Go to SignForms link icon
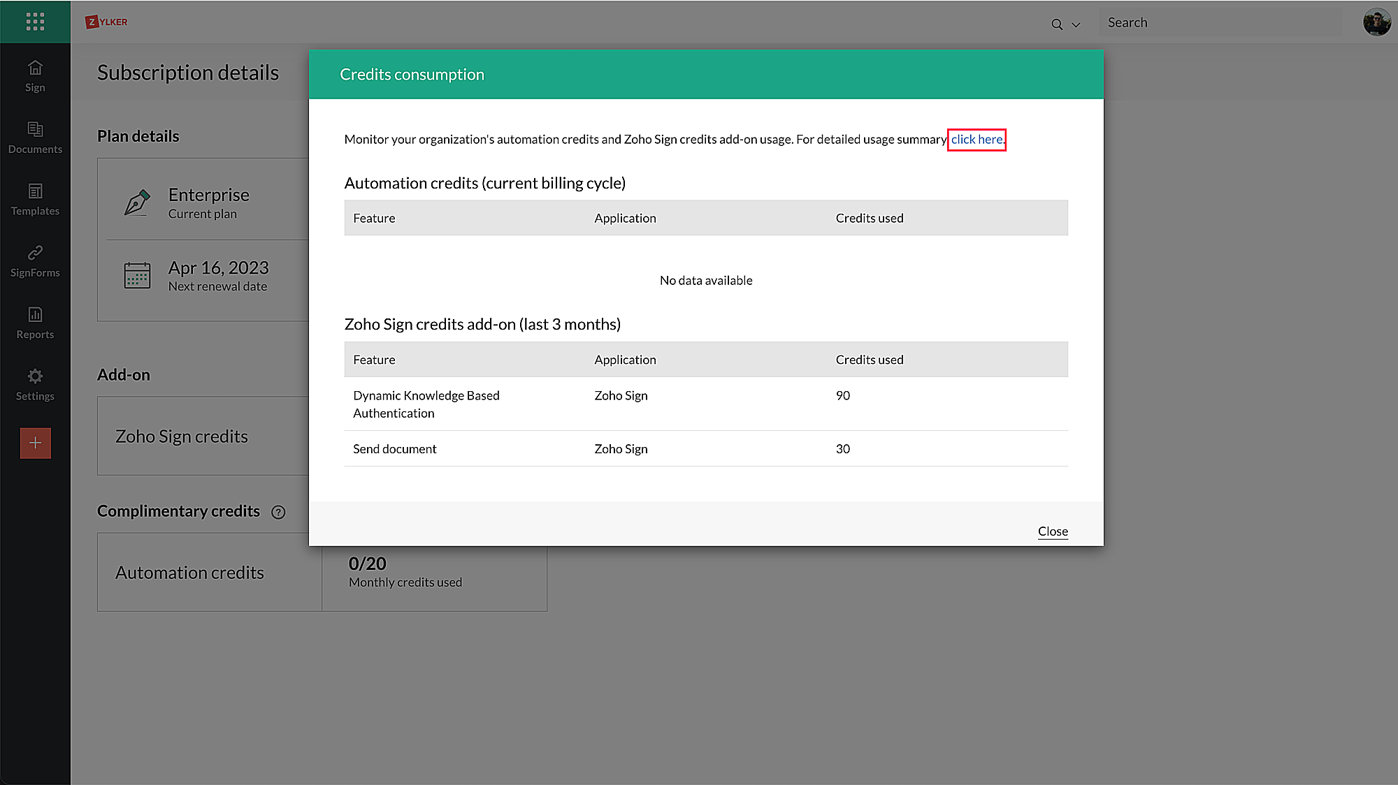 35,253
